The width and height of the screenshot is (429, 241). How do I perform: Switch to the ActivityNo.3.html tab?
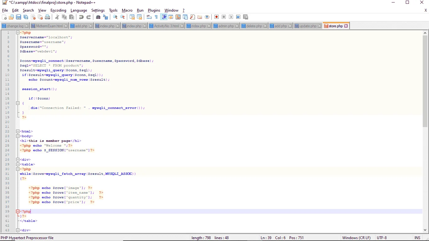[x=166, y=26]
